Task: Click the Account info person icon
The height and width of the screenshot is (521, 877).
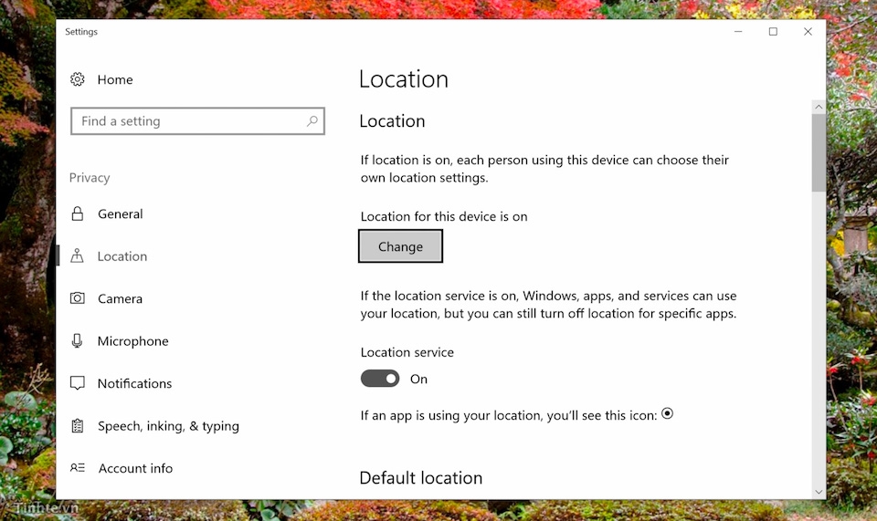Action: pyautogui.click(x=77, y=468)
